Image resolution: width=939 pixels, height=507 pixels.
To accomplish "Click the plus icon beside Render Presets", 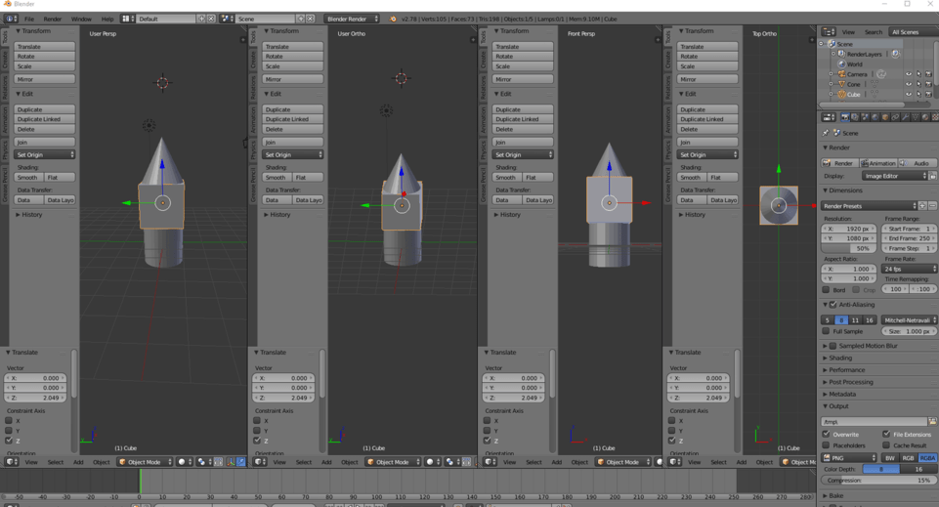I will [922, 206].
